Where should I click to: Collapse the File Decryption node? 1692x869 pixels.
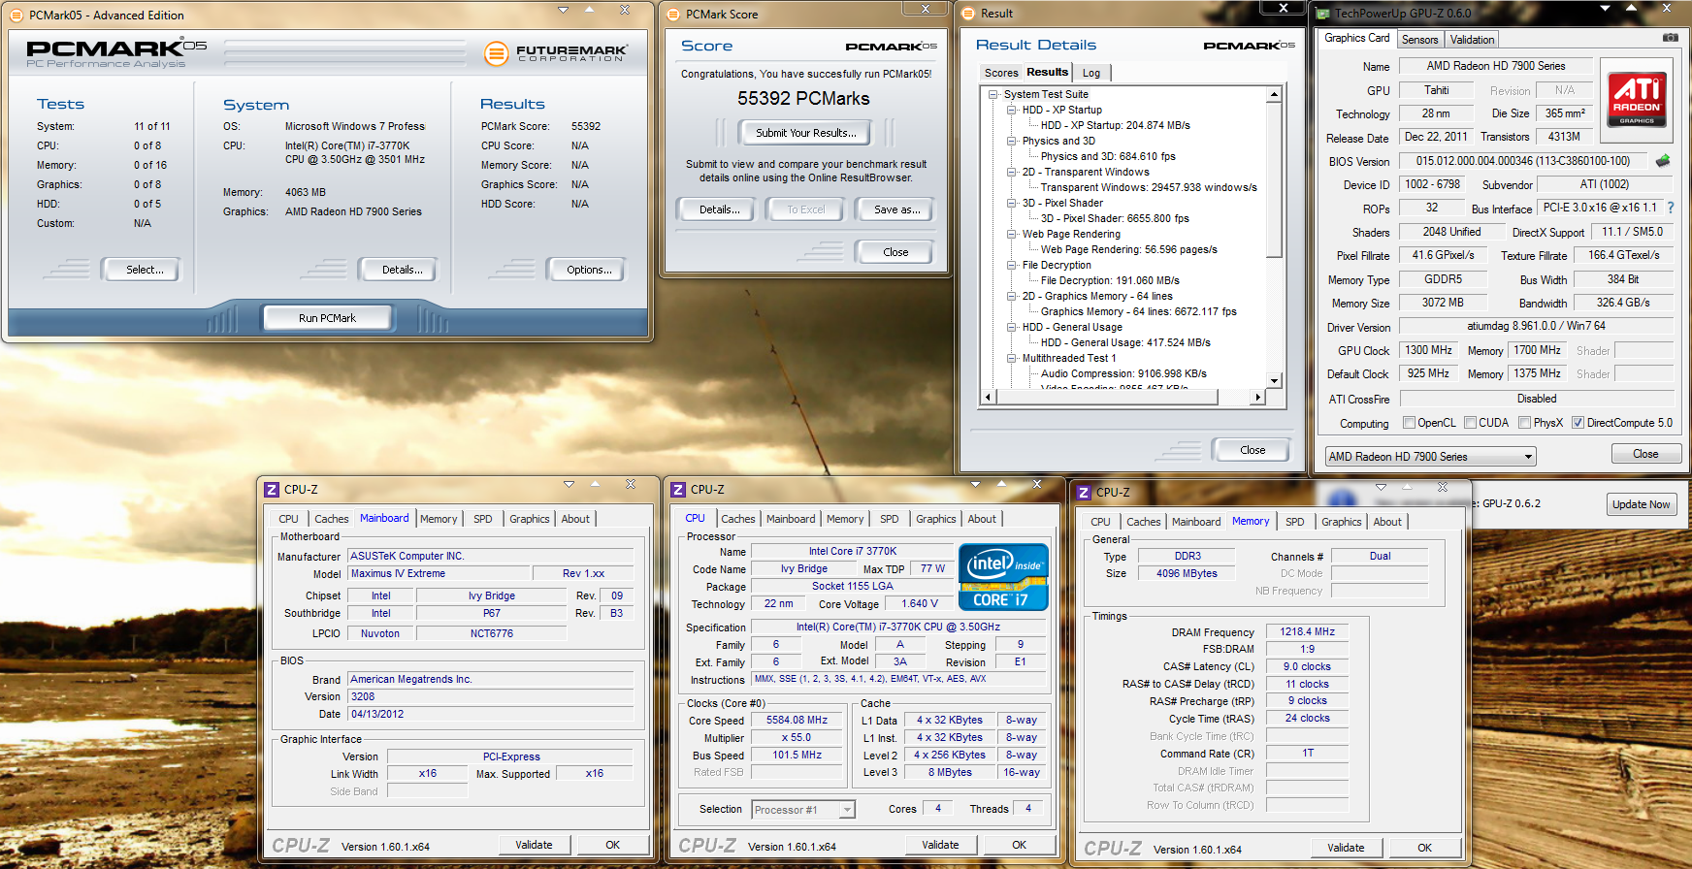tap(1012, 265)
